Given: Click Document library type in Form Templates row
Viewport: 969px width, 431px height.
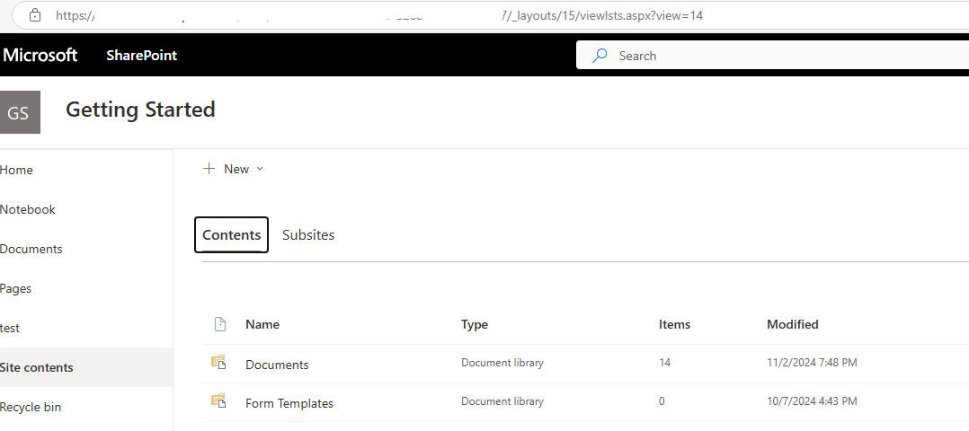Looking at the screenshot, I should click(502, 400).
